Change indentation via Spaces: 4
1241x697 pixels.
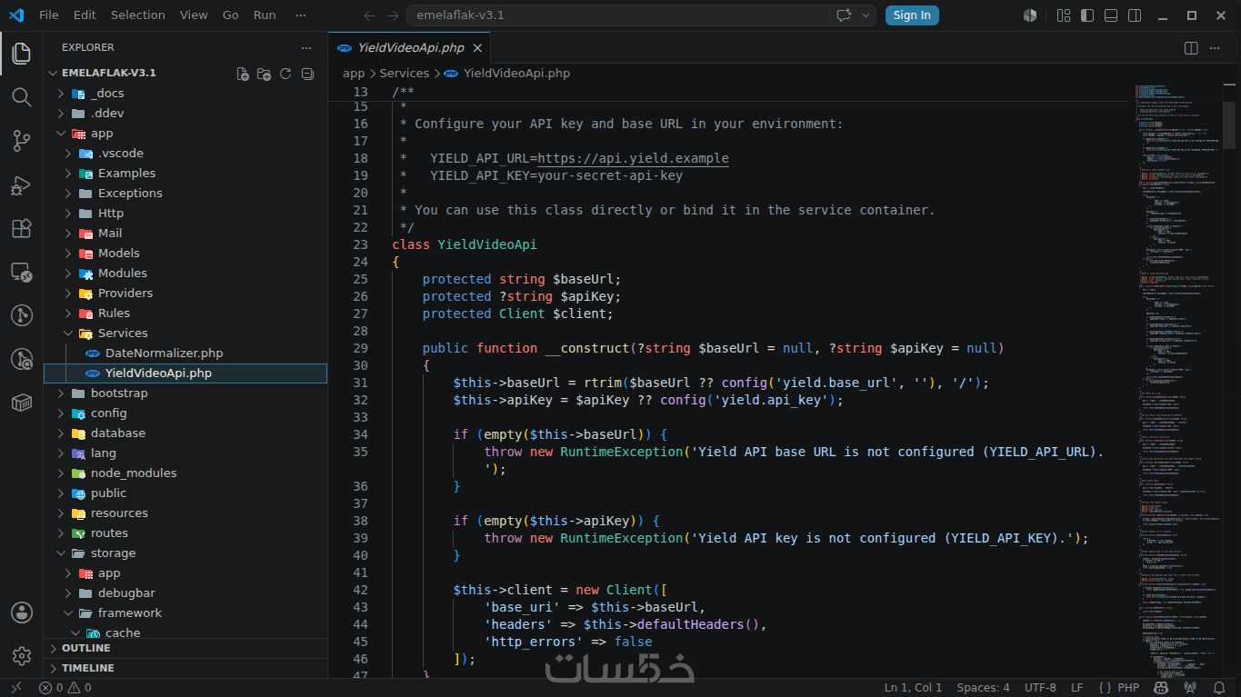[x=983, y=688]
